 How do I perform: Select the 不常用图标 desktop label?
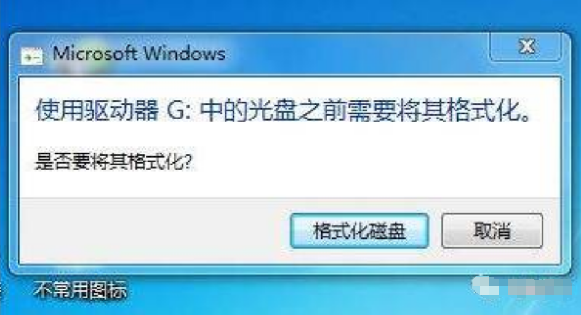point(80,290)
